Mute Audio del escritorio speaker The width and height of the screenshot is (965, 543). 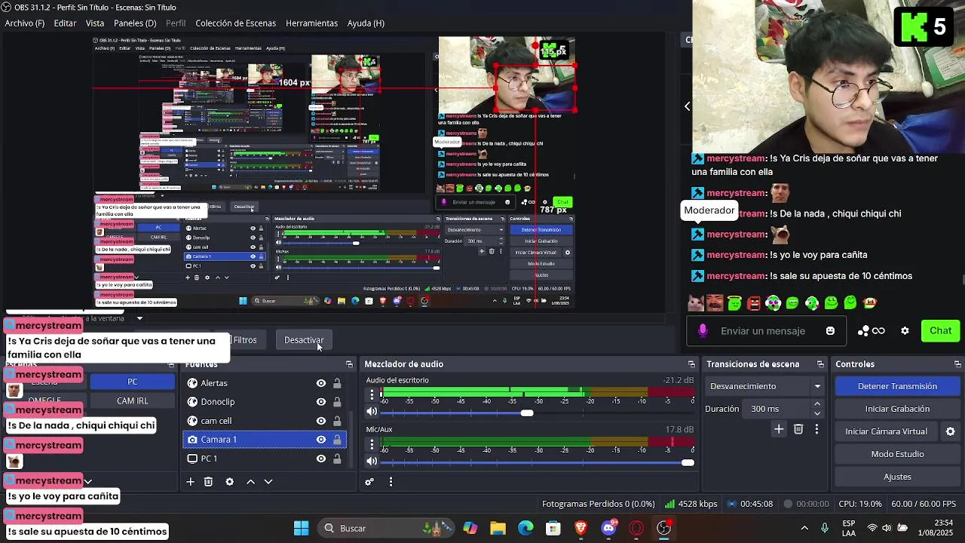(372, 412)
